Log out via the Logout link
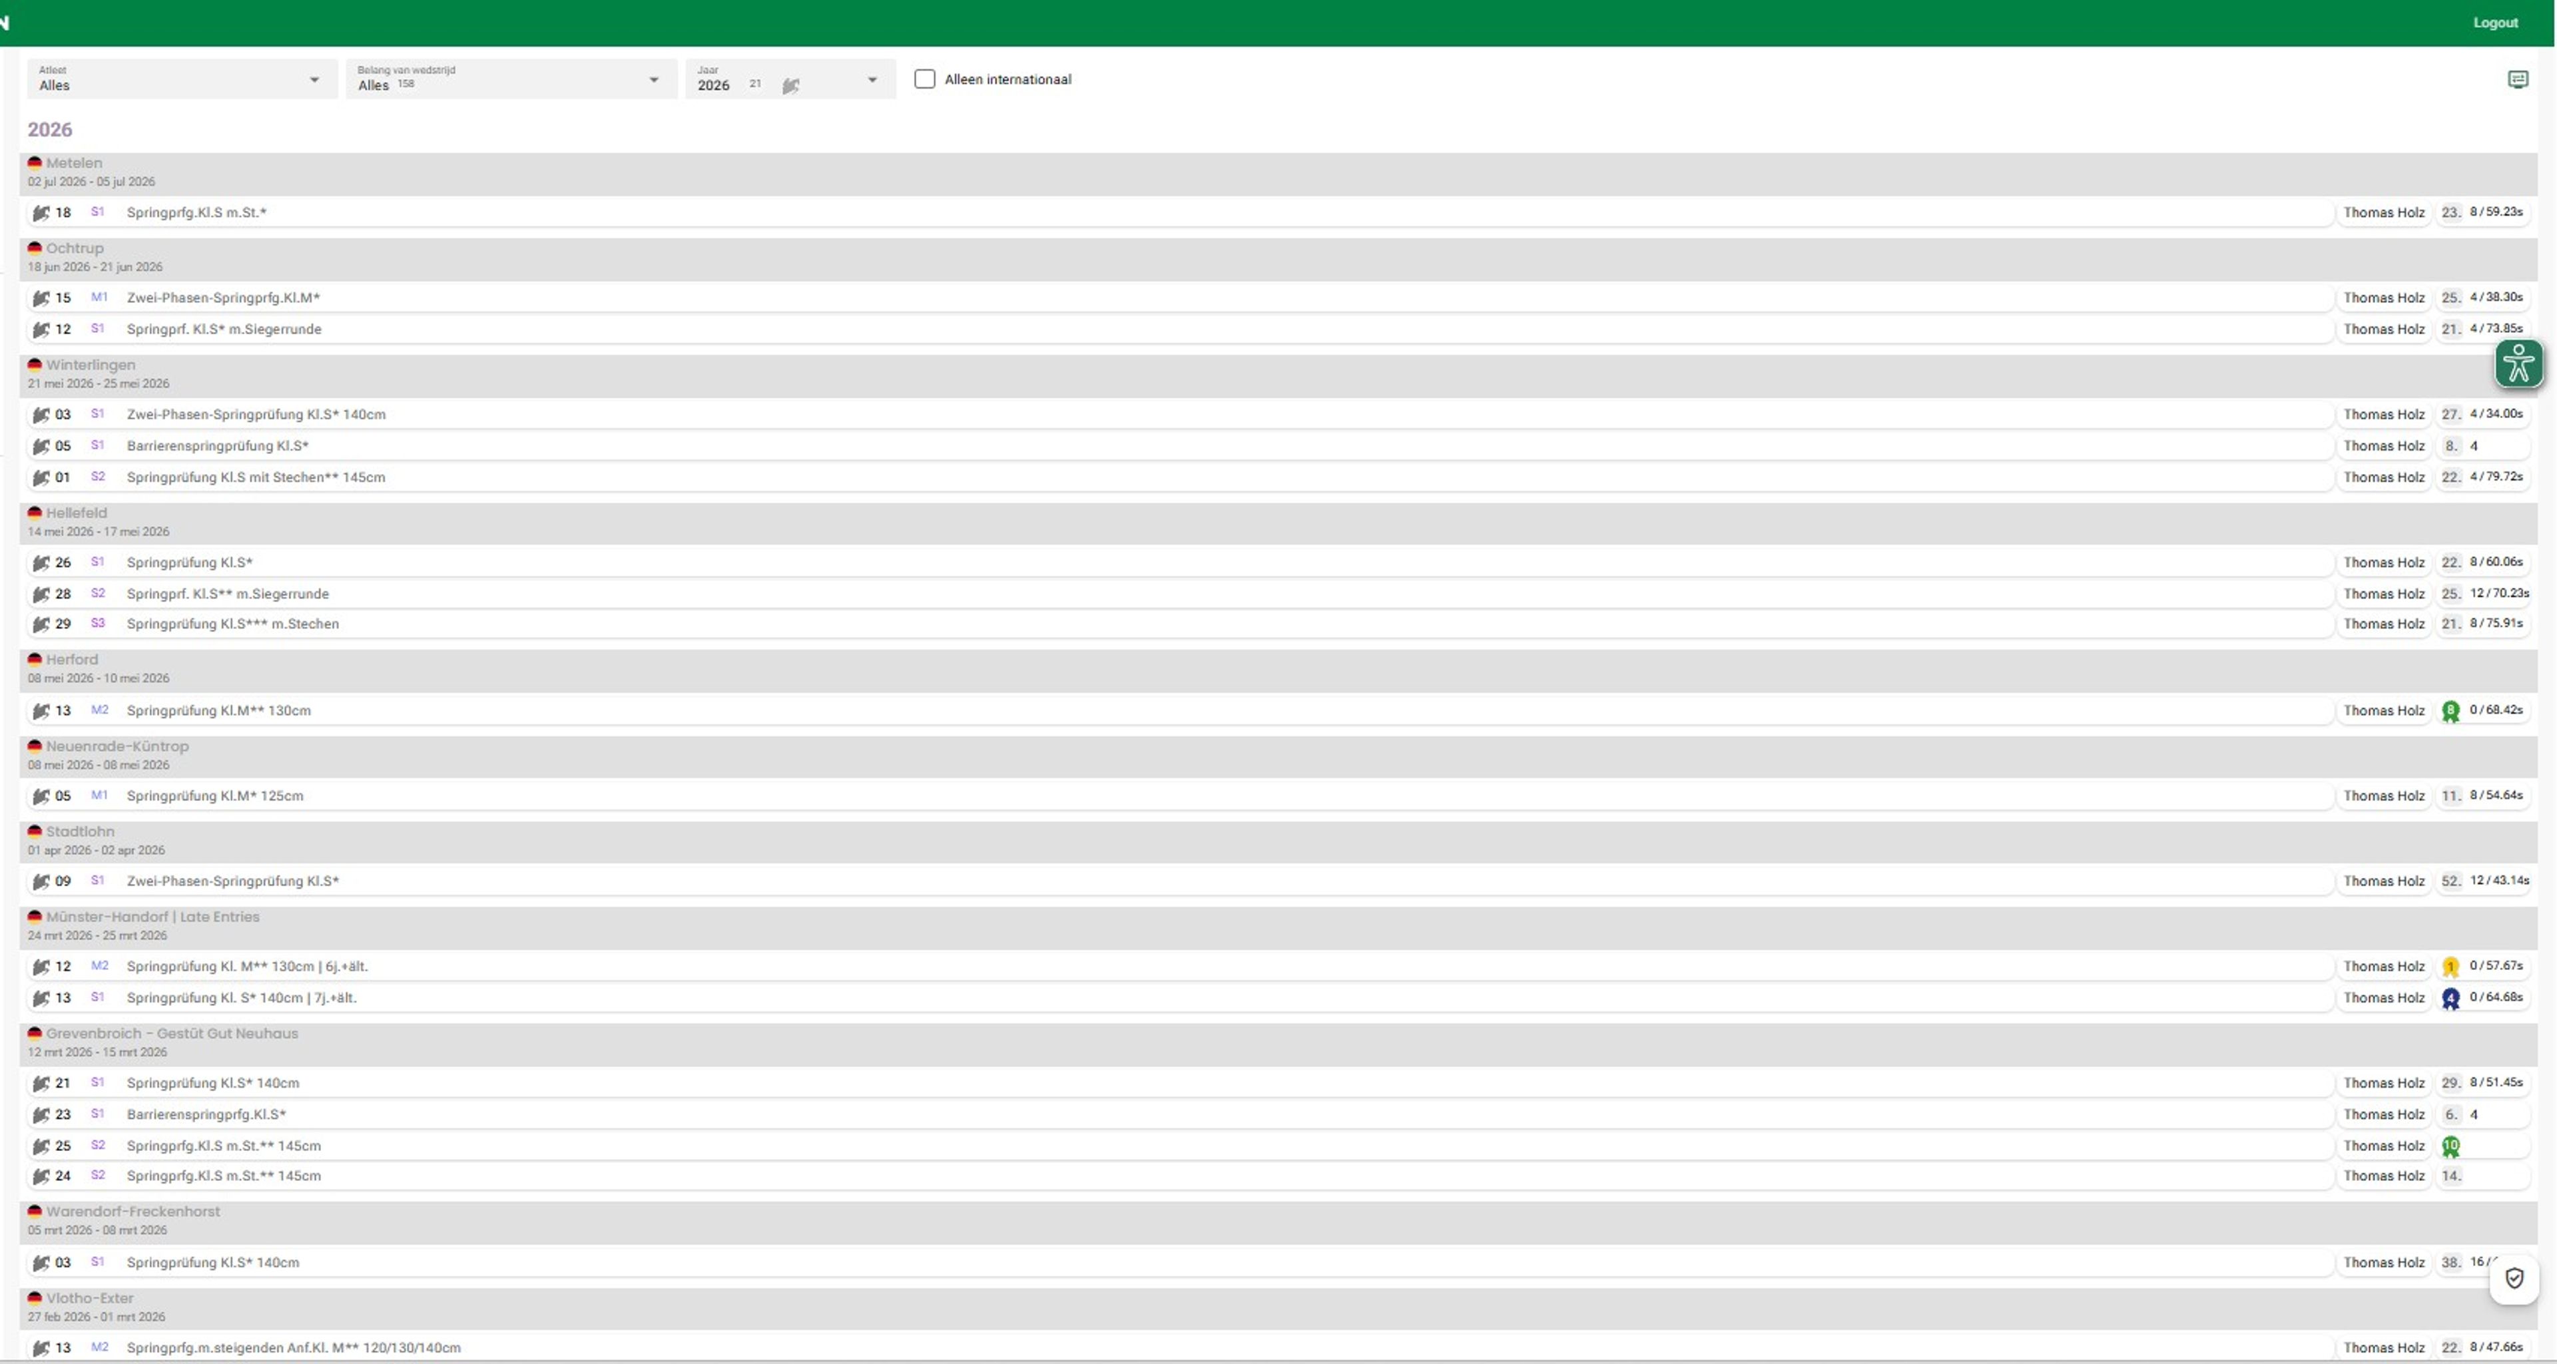 click(2494, 22)
